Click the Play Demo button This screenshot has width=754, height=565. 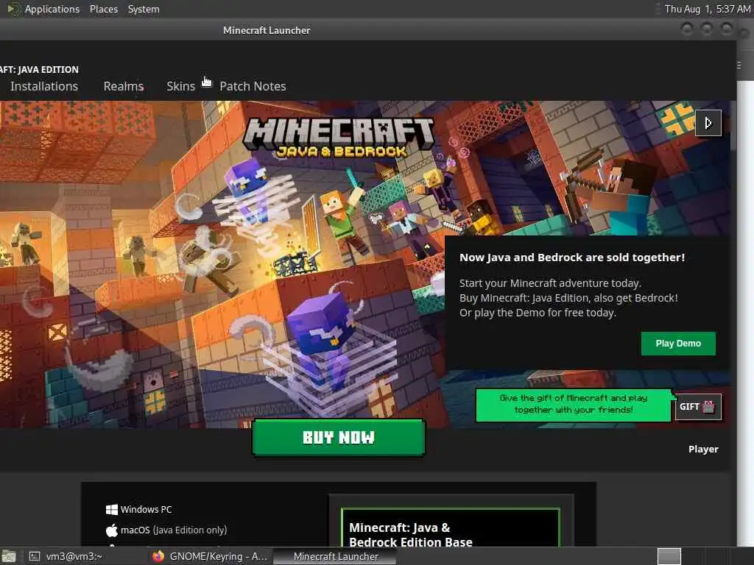click(x=678, y=344)
